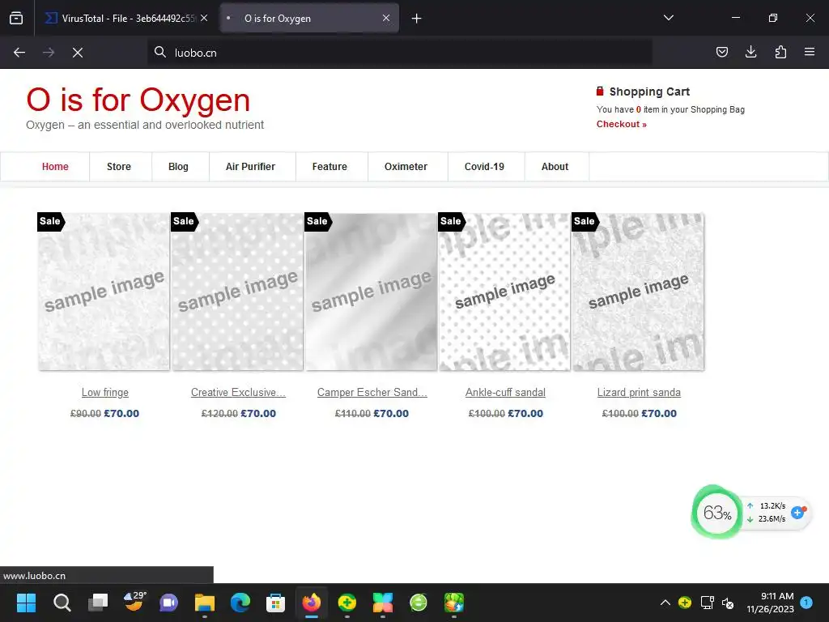829x622 pixels.
Task: Open the Air Purifier menu item
Action: click(251, 167)
